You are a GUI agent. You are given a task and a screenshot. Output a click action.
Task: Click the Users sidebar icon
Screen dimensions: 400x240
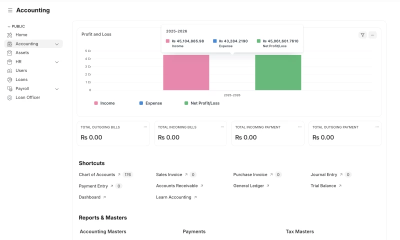click(9, 70)
